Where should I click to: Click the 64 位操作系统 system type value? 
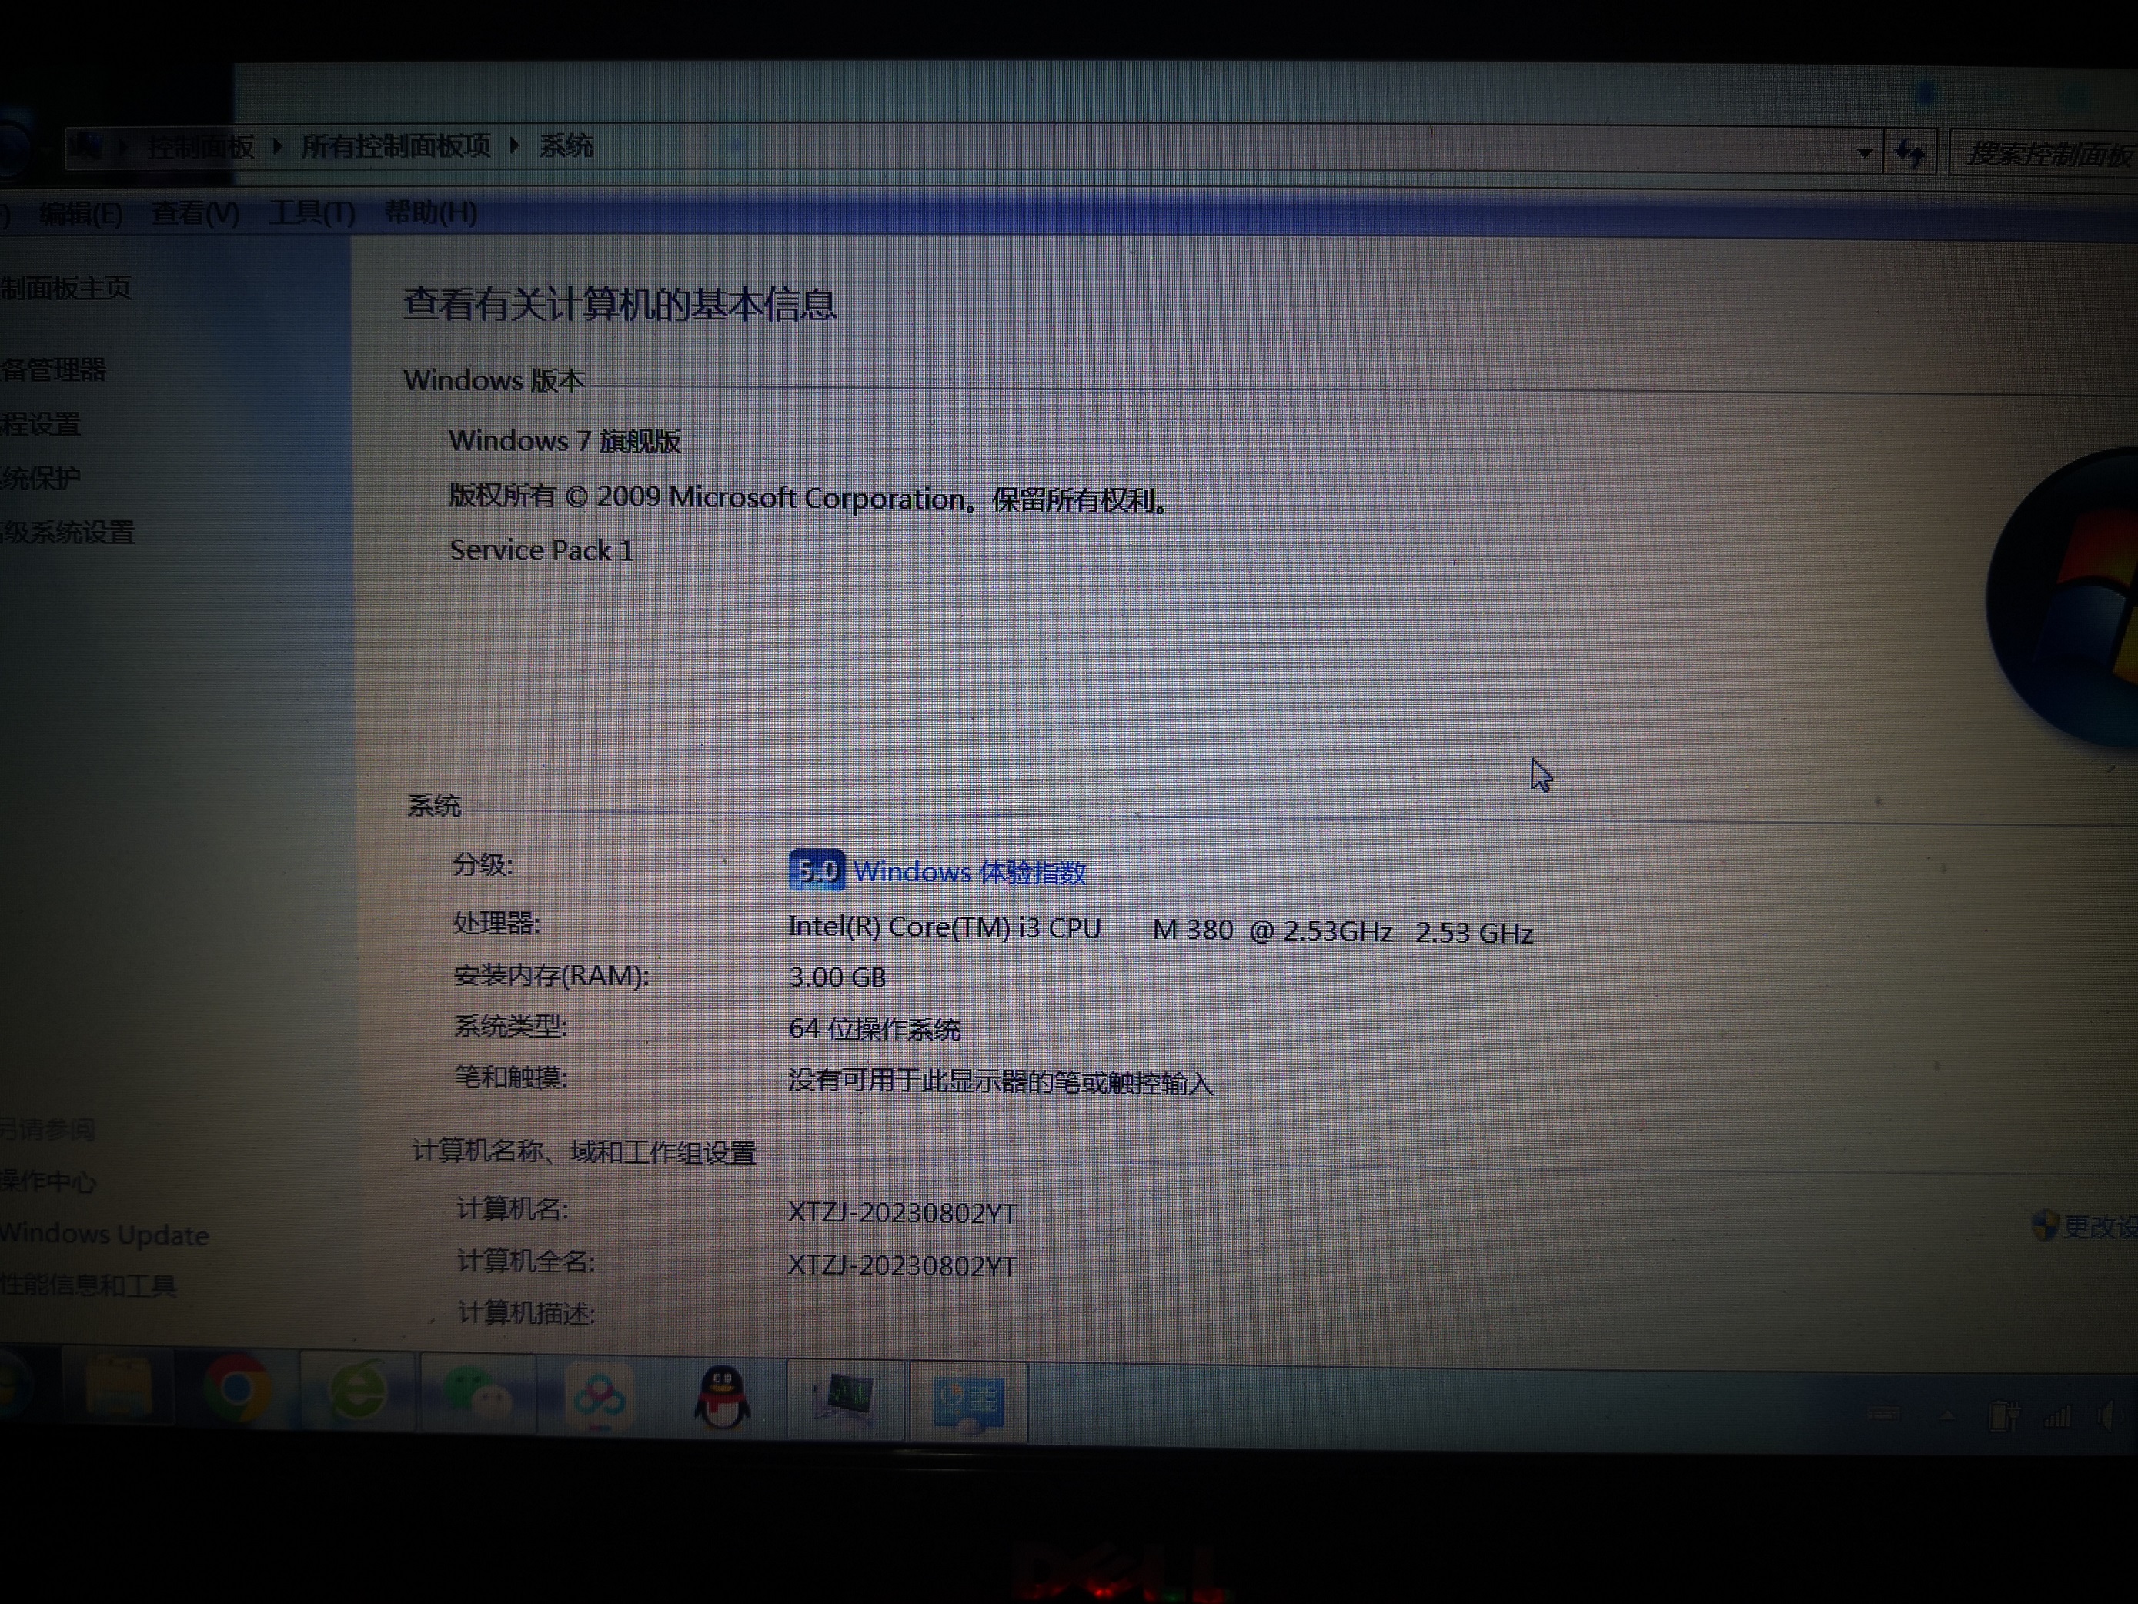click(x=875, y=1029)
